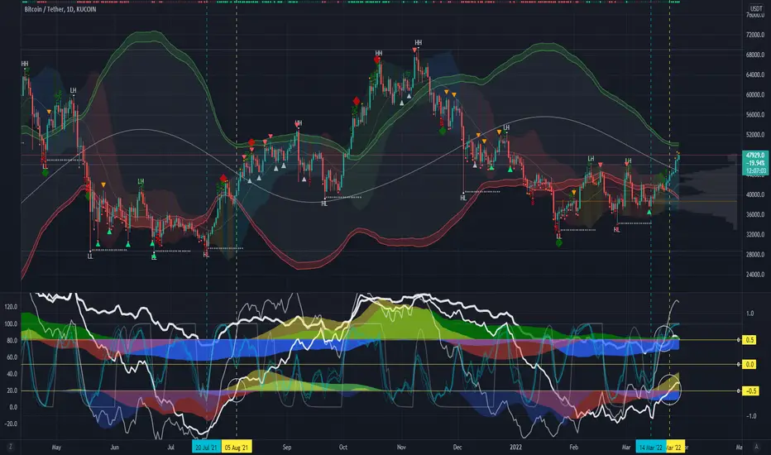Image resolution: width=771 pixels, height=455 pixels.
Task: Click the 36000.0 price axis label
Action: (754, 214)
